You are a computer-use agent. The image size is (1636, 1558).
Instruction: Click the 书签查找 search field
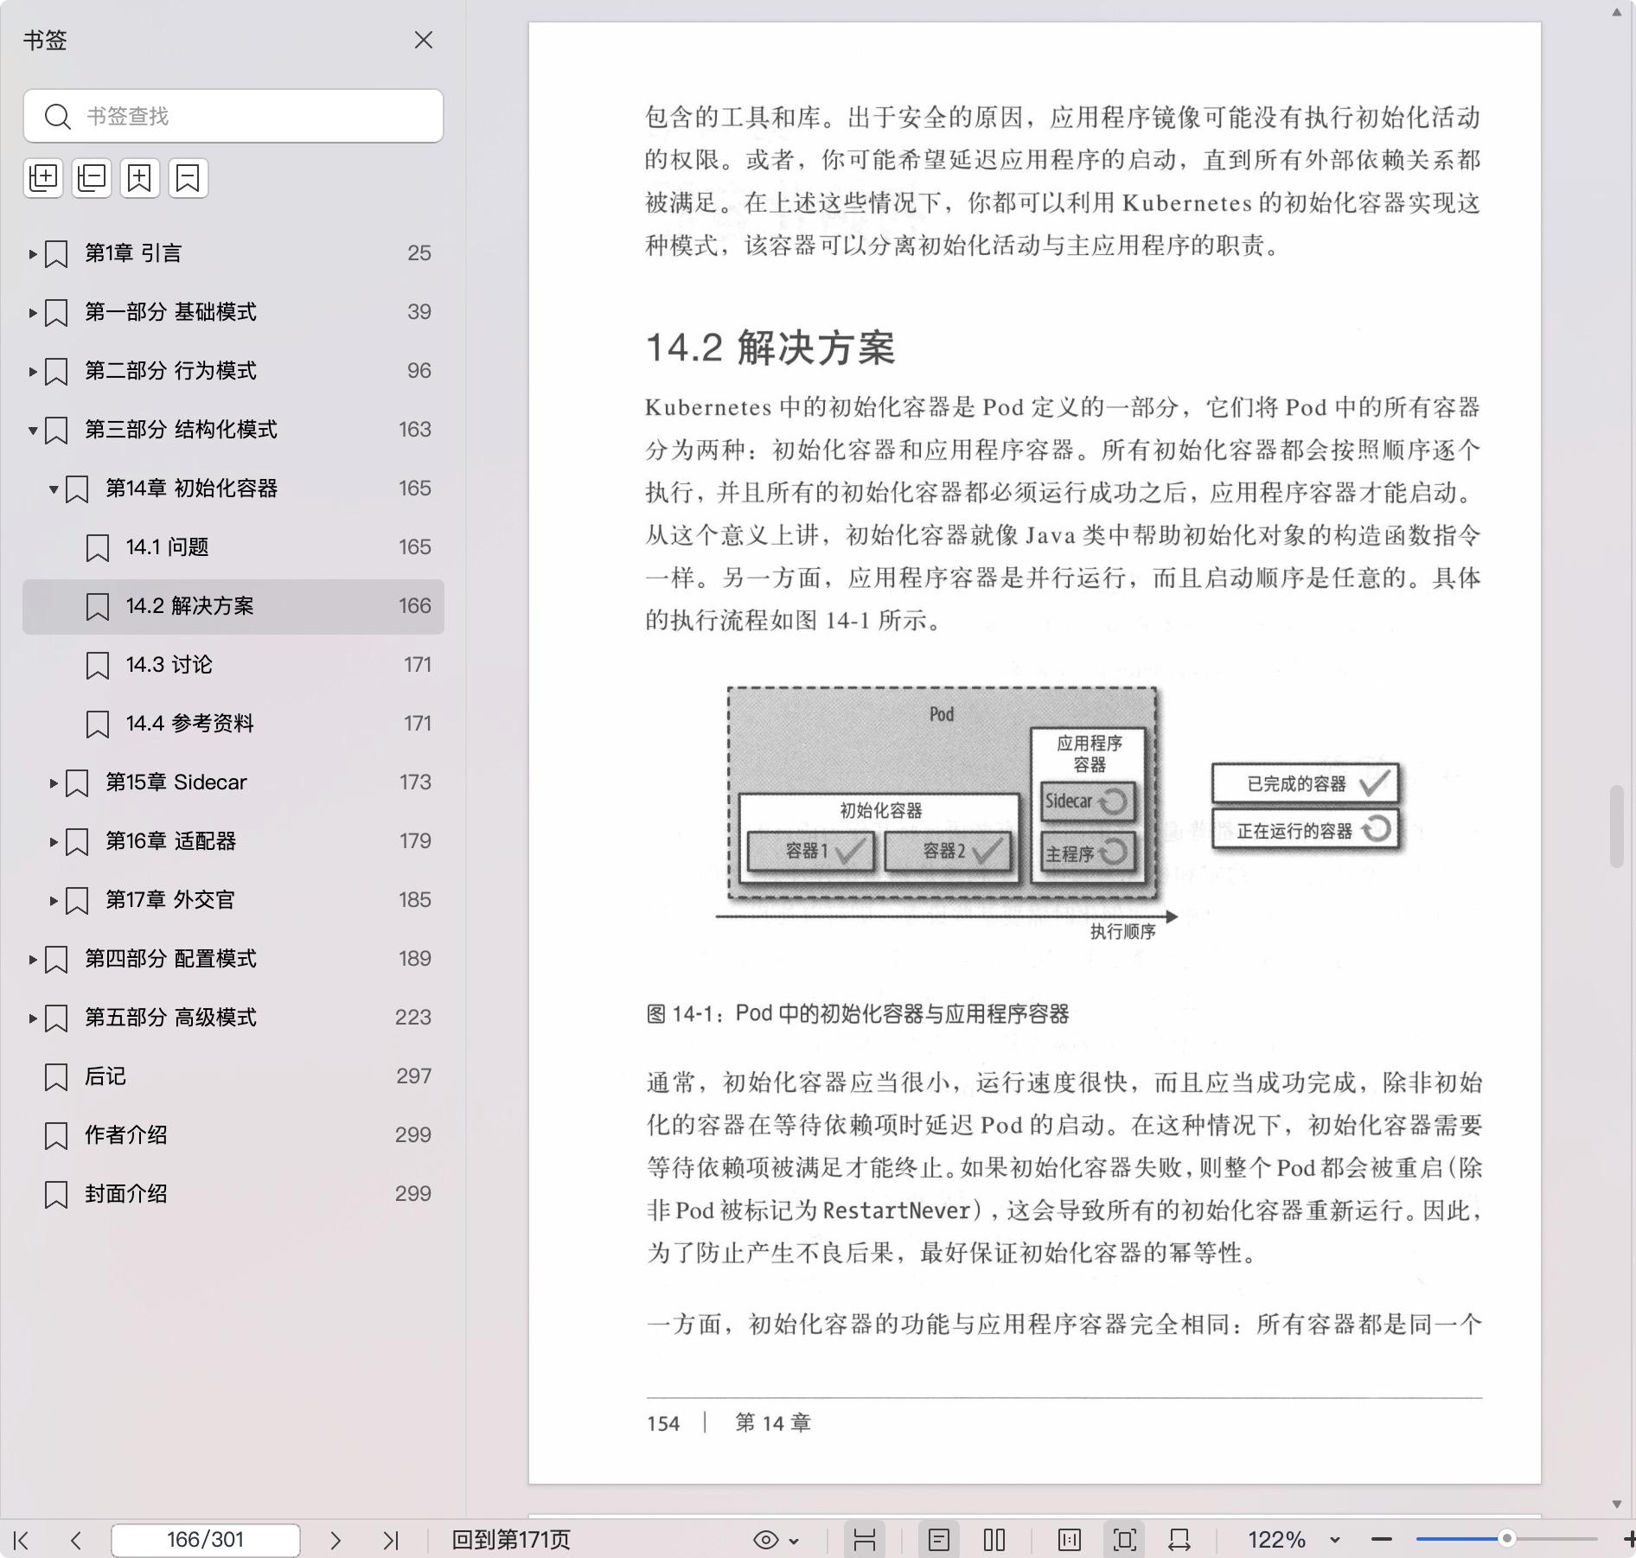click(x=251, y=116)
